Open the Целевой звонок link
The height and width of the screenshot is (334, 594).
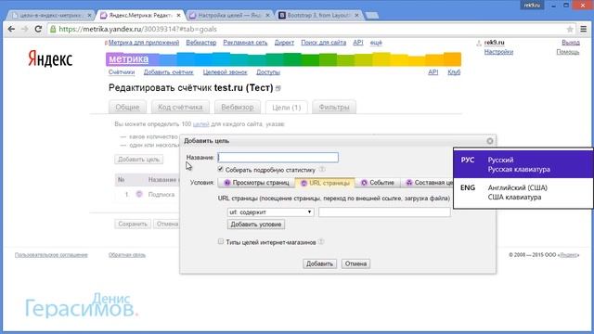225,72
